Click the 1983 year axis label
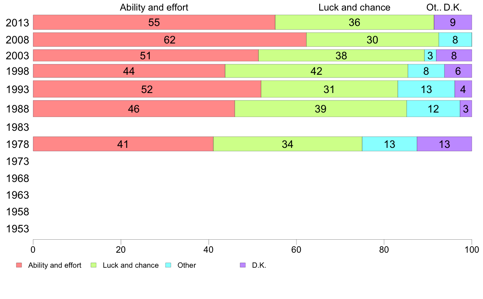483x299 pixels. point(17,127)
